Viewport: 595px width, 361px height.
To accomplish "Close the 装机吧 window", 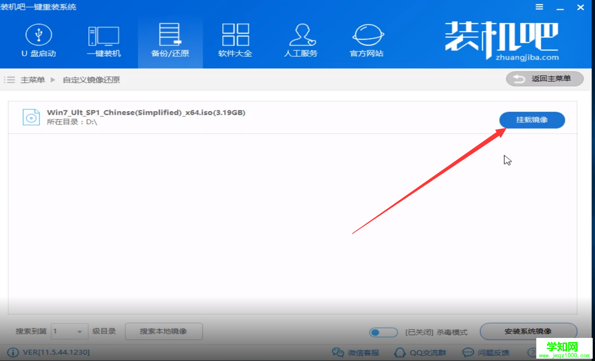I will click(x=581, y=7).
